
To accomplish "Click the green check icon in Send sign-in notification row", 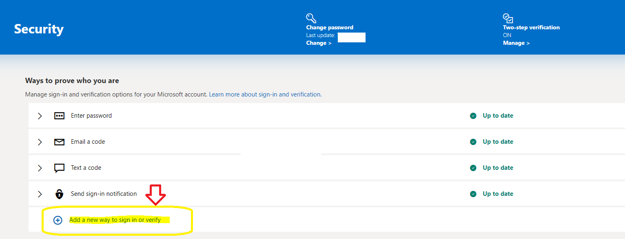I will 473,194.
